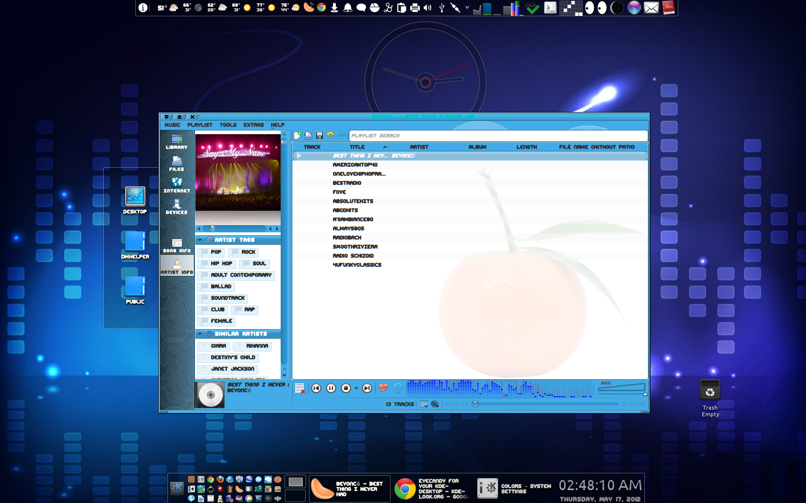The width and height of the screenshot is (806, 503).
Task: Sort playlist by Length column header
Action: click(x=526, y=147)
